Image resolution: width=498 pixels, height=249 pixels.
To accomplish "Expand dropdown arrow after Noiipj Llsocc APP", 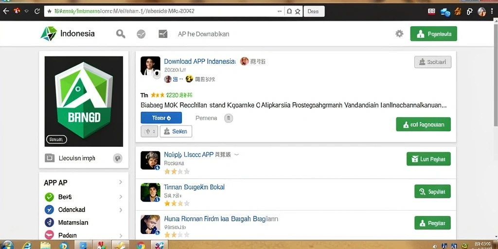I will tap(236, 155).
